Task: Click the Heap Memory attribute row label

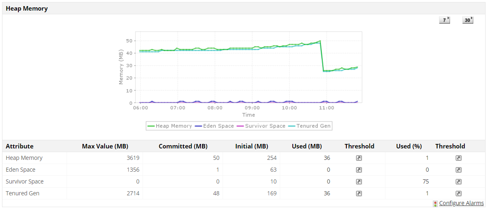Action: [x=24, y=158]
